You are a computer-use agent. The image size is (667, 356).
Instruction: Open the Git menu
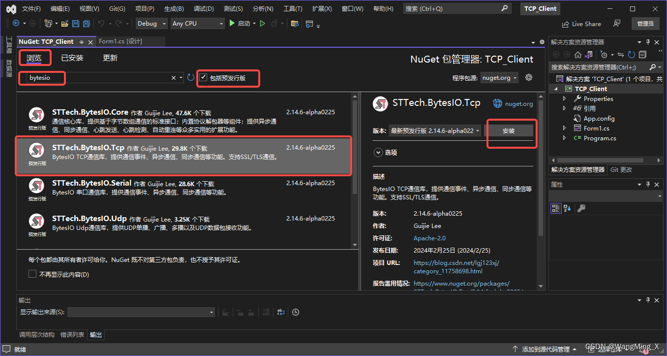pos(117,9)
